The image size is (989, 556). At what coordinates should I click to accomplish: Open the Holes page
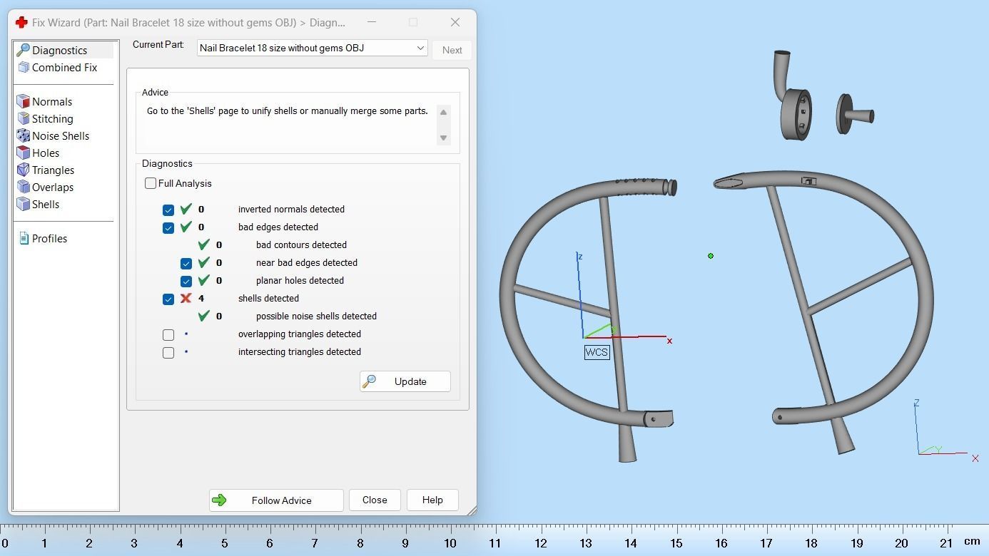pyautogui.click(x=46, y=153)
